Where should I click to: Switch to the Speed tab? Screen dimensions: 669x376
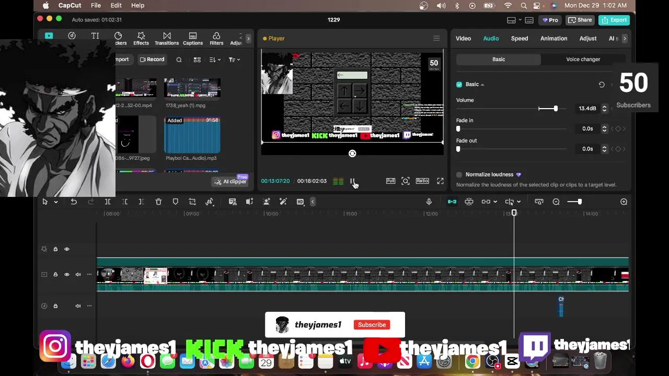point(520,38)
